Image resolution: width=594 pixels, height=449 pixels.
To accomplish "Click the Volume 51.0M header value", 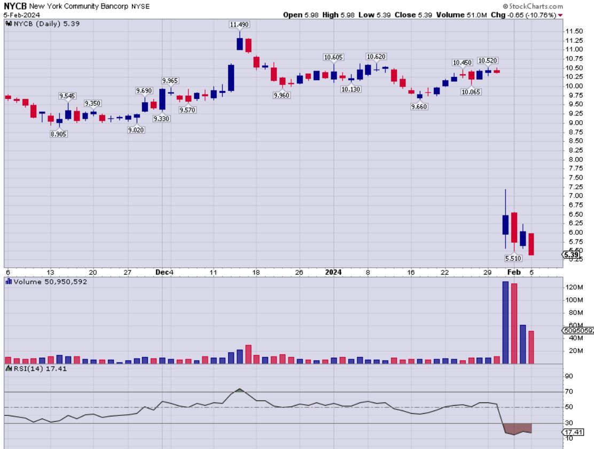I will point(462,15).
